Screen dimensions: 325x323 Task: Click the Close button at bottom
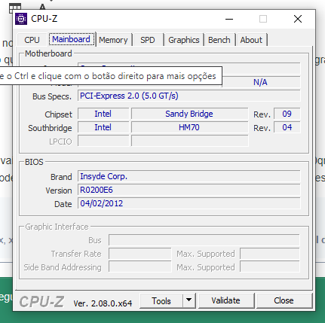(284, 300)
